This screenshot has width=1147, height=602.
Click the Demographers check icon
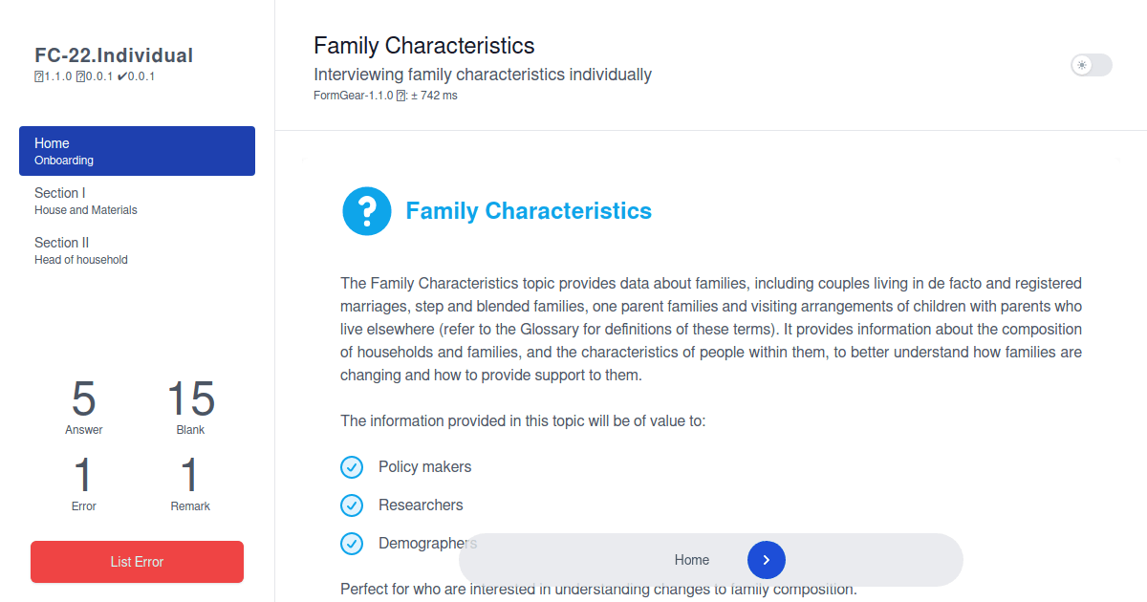pyautogui.click(x=352, y=544)
